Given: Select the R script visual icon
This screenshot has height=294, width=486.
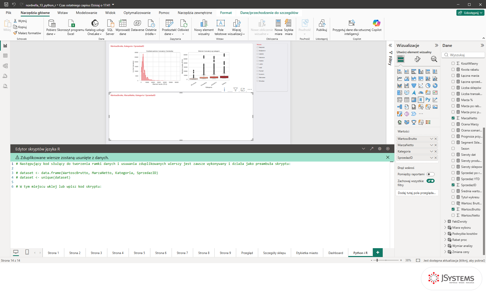Looking at the screenshot, I should pyautogui.click(x=421, y=100).
